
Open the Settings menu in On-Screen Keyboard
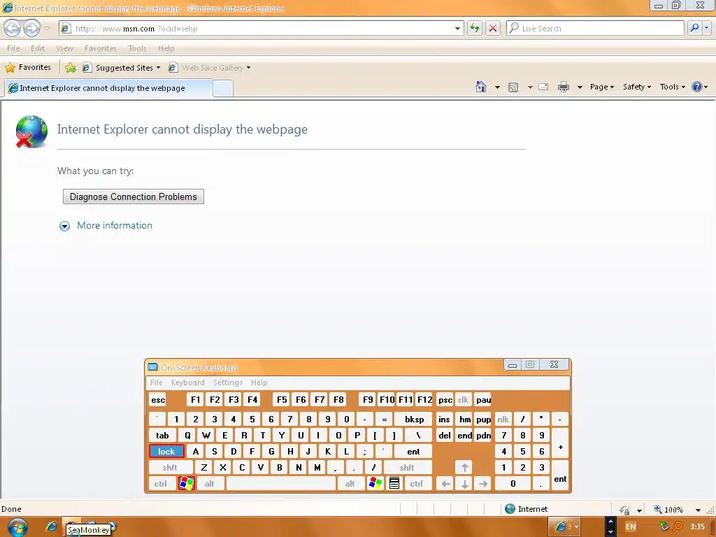coord(227,382)
